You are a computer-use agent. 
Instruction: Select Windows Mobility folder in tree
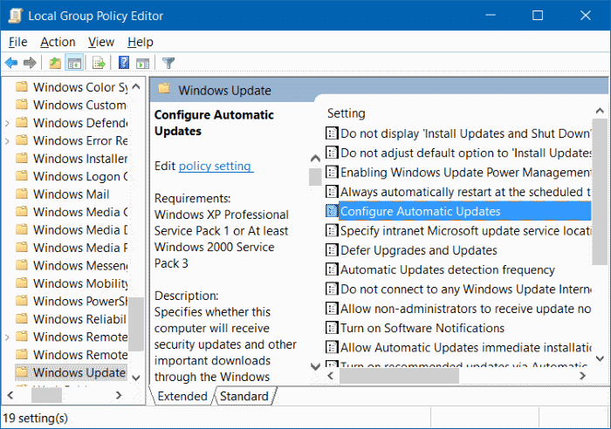(x=72, y=283)
